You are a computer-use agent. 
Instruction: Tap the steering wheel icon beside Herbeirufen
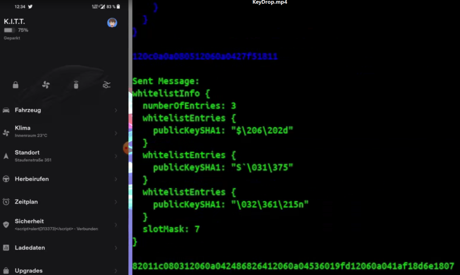6,179
